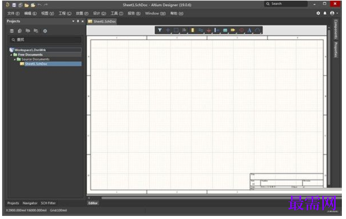This screenshot has height=219, width=346.
Task: Open the 工程 (C) menu
Action: coord(65,13)
